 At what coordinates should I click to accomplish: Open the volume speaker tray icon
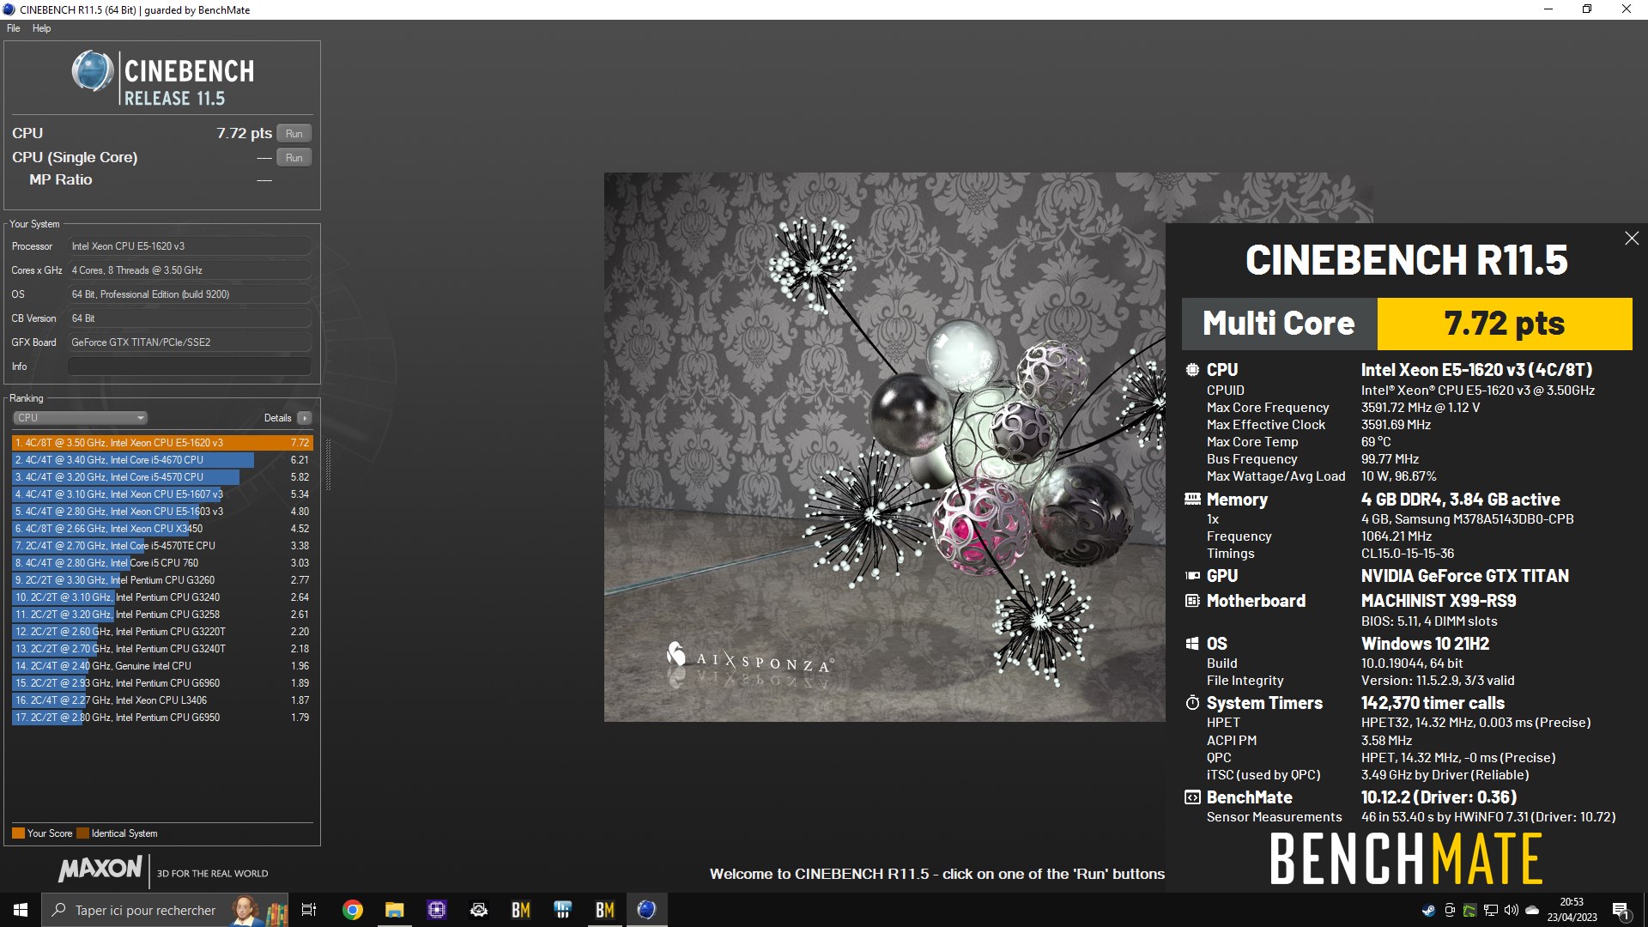(x=1512, y=910)
